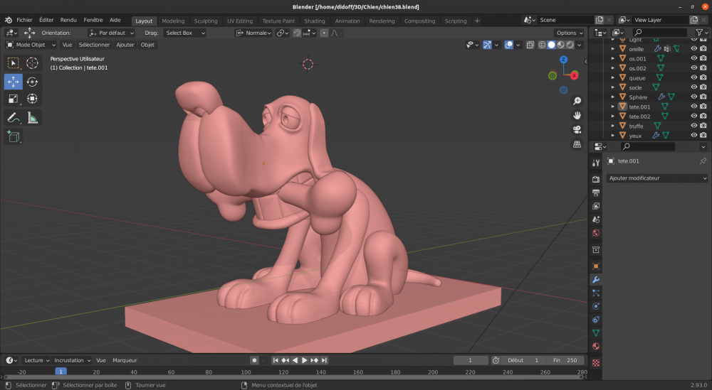This screenshot has width=712, height=390.
Task: Disable truffe in renders via camera icon
Action: [703, 126]
